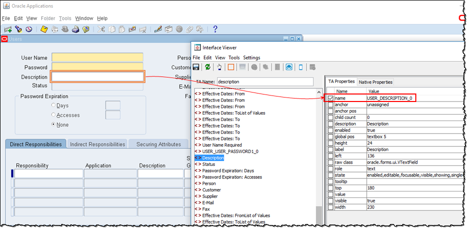This screenshot has width=469, height=230.
Task: Uncheck the name property checkbox
Action: pyautogui.click(x=331, y=98)
